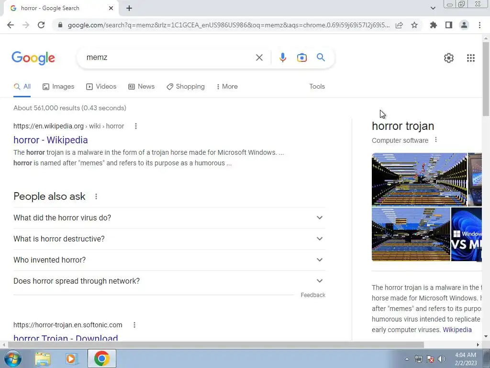
Task: Click the horizontal scrollbar thumb
Action: (216, 345)
